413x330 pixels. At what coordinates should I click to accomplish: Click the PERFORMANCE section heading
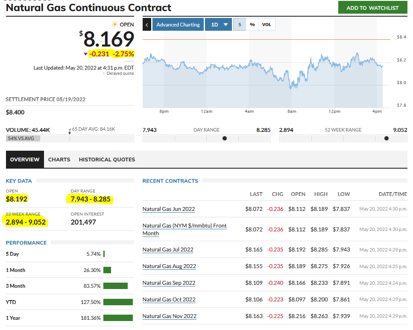pos(26,243)
